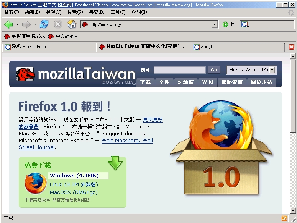
Task: Click the Google icon on the Google tab
Action: point(197,47)
